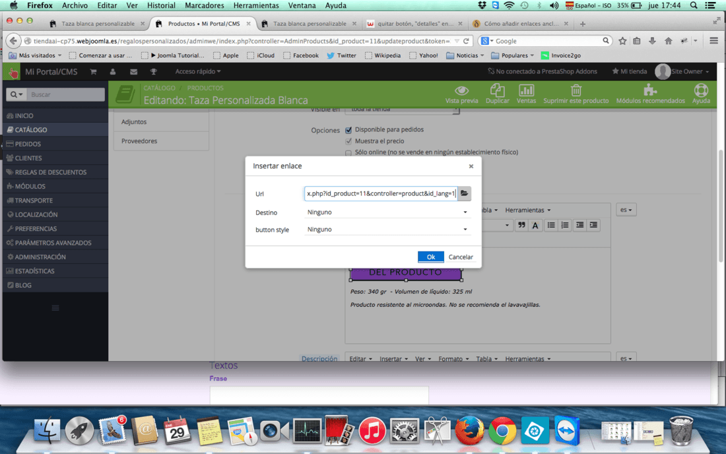Open Vista previa eye icon

pyautogui.click(x=461, y=90)
